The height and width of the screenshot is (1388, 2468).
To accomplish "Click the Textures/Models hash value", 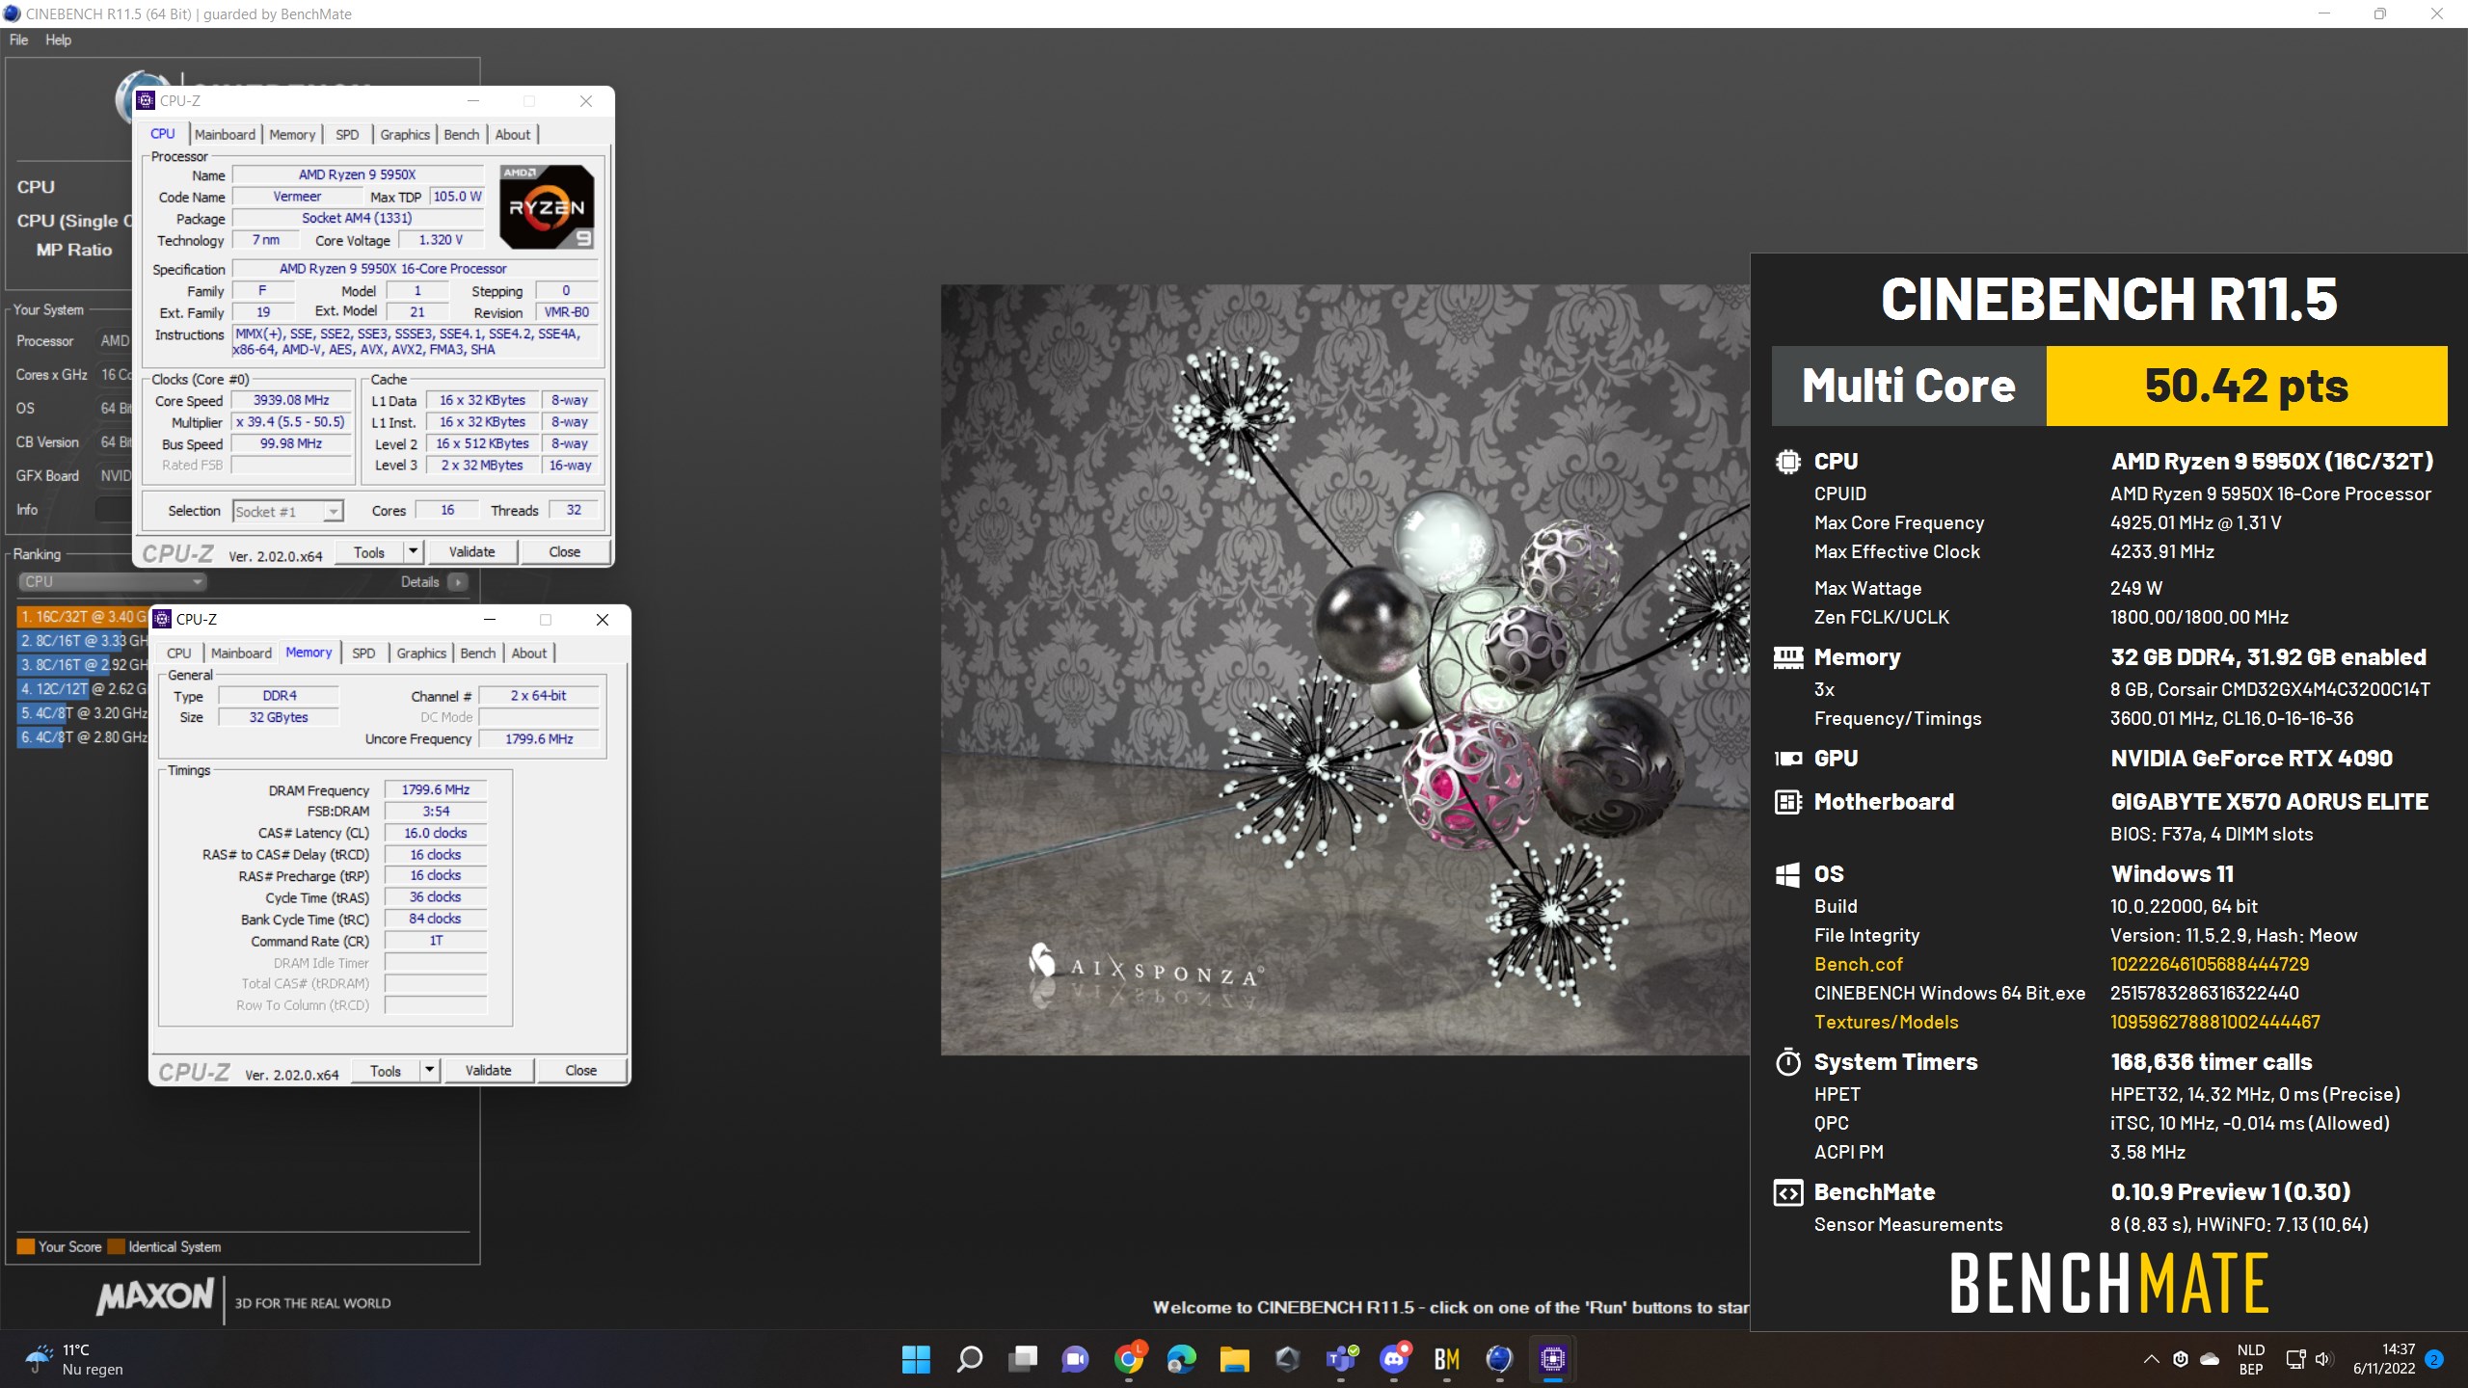I will [x=2215, y=1022].
